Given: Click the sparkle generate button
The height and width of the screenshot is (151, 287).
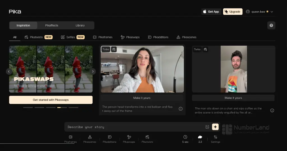Looking at the screenshot, I should pos(215,127).
